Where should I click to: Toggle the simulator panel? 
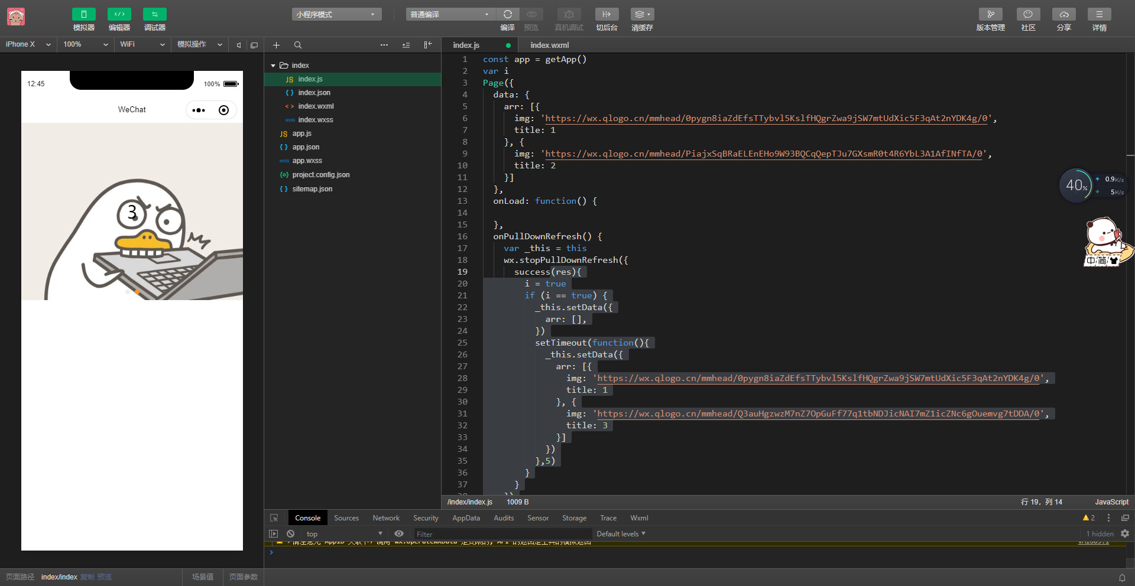pos(83,14)
